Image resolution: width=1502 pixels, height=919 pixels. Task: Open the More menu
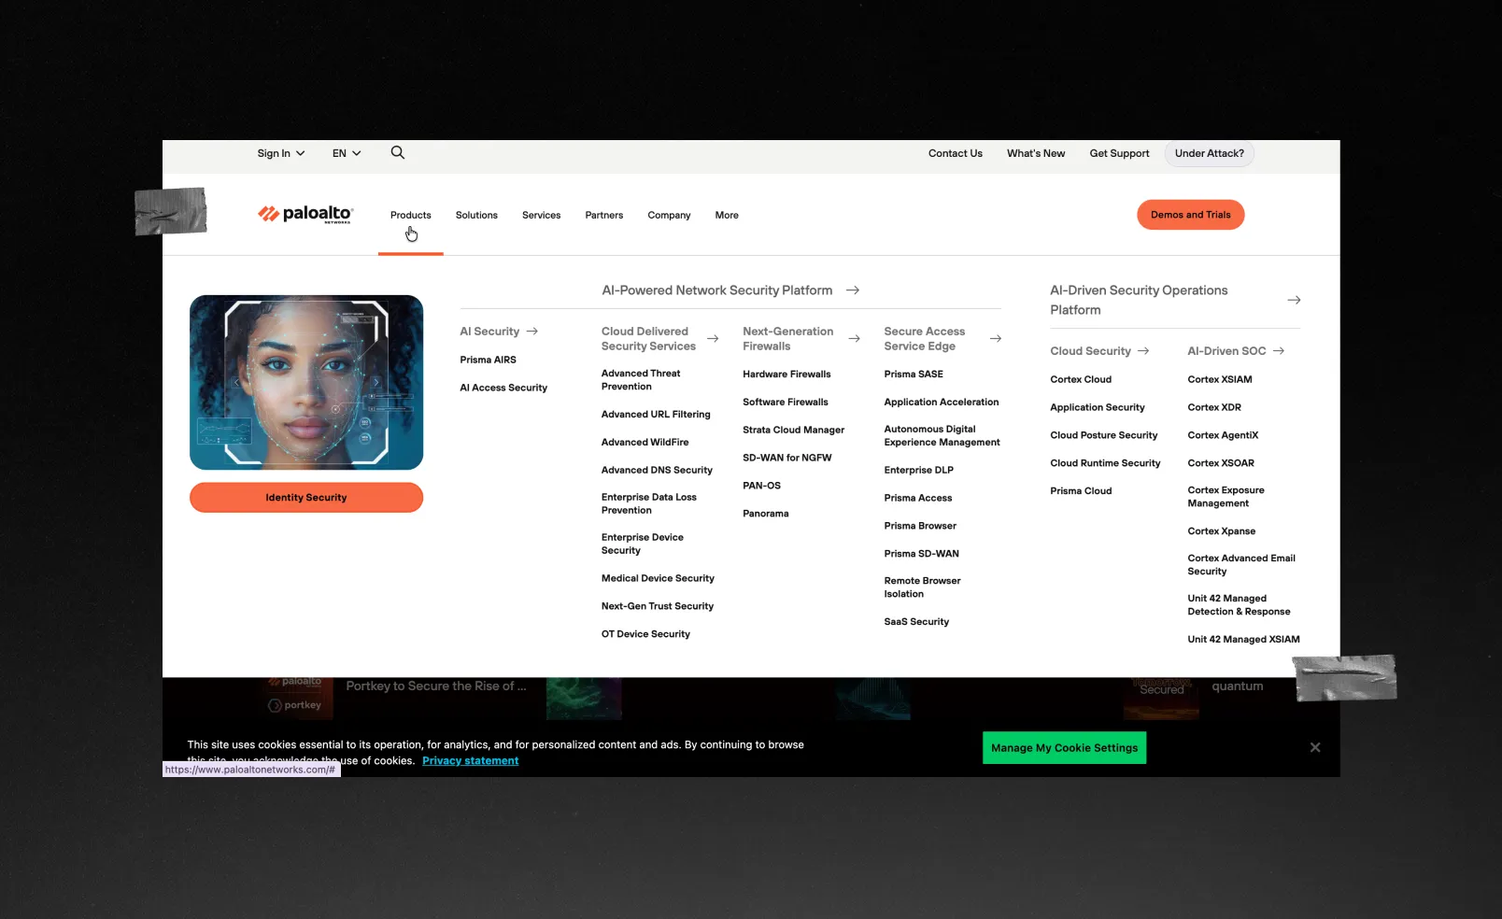727,215
